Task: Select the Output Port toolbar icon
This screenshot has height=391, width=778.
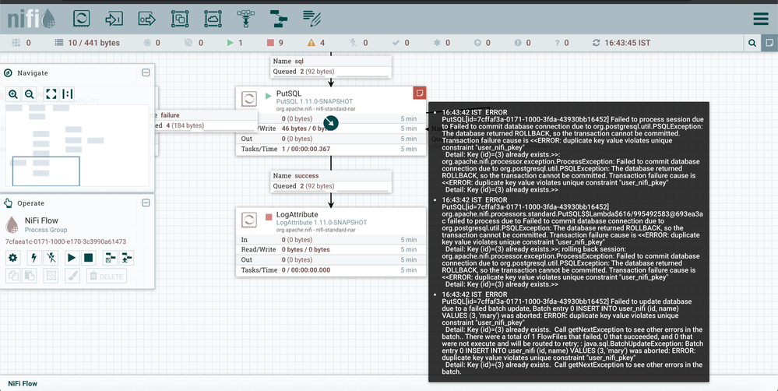Action: pyautogui.click(x=147, y=19)
